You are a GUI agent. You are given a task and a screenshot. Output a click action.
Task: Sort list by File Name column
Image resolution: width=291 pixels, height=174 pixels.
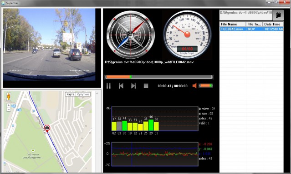233,24
